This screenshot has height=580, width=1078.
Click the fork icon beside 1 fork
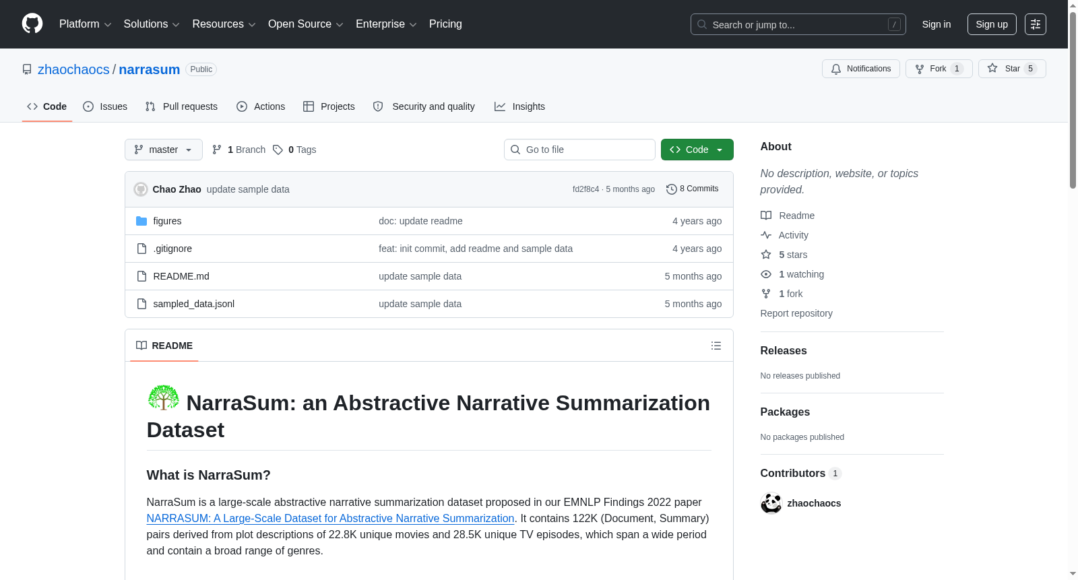(x=766, y=294)
